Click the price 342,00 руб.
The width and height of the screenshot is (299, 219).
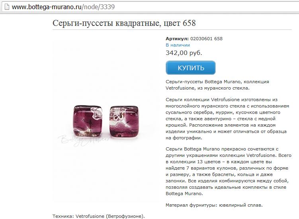(184, 53)
